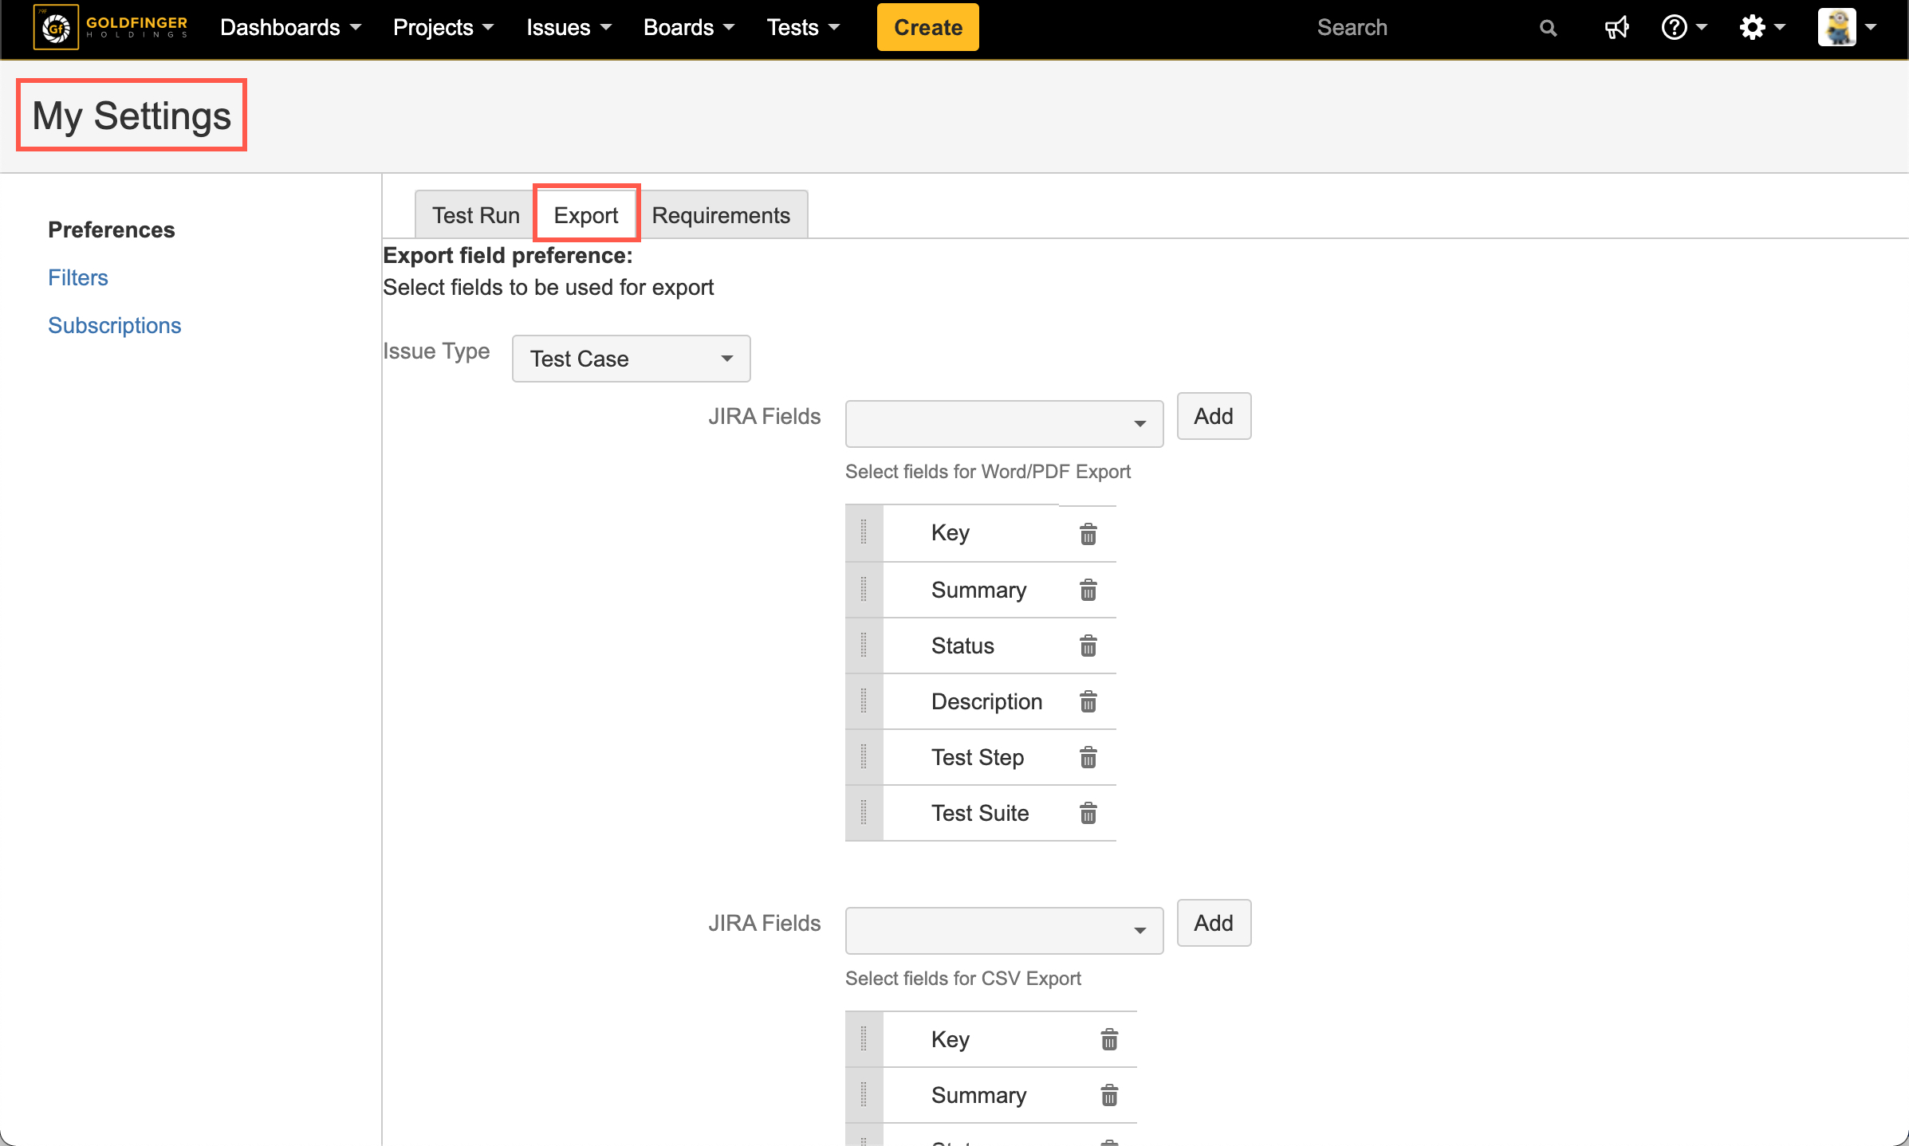This screenshot has height=1146, width=1909.
Task: Open the Subscriptions link
Action: pyautogui.click(x=114, y=325)
